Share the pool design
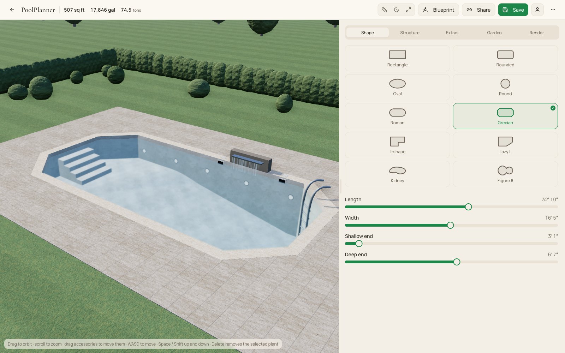The image size is (565, 353). coord(478,10)
